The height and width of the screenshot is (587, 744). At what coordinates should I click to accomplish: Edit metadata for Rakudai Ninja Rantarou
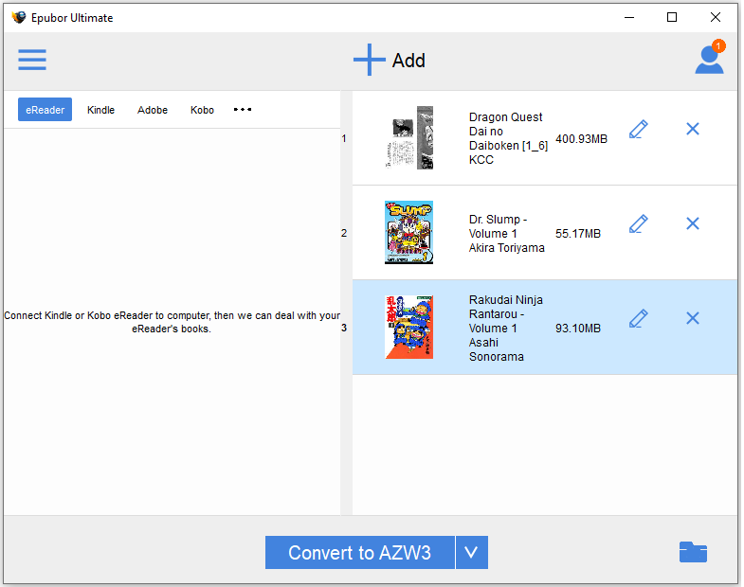[638, 319]
